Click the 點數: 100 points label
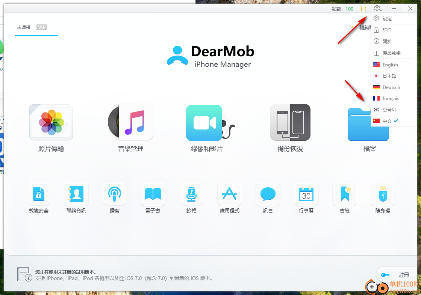Viewport: 421px width, 295px height. [342, 9]
